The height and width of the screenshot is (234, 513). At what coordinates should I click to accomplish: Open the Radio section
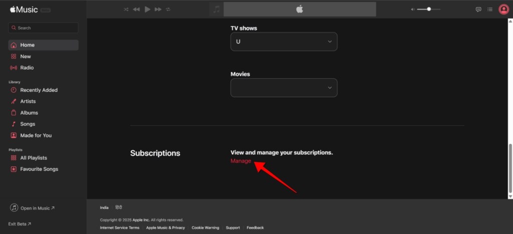(27, 68)
